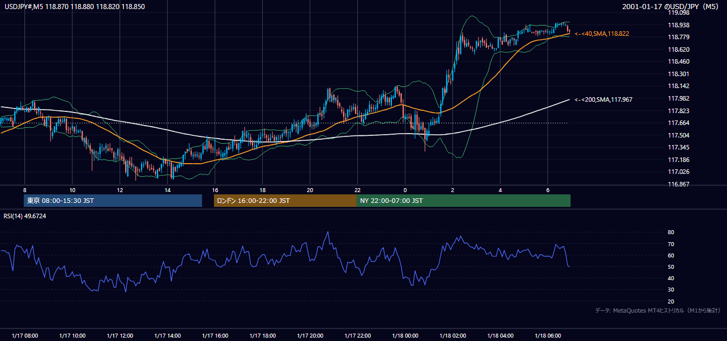Click the 40 SMA 118.822 label
This screenshot has height=341, width=727.
[x=602, y=34]
